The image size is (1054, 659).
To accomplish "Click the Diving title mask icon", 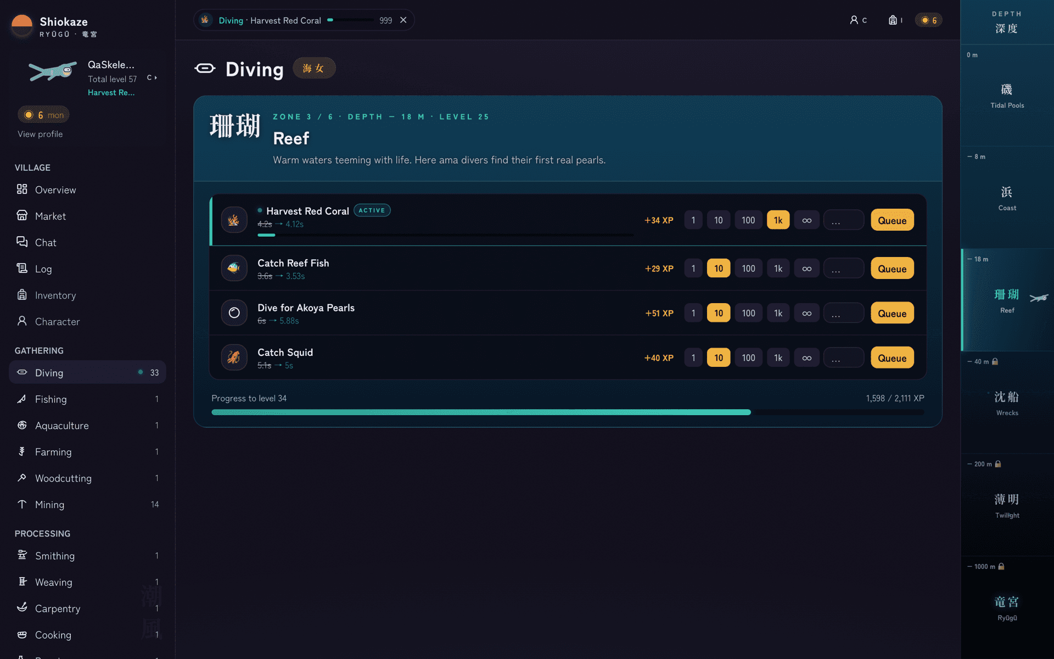I will point(205,69).
